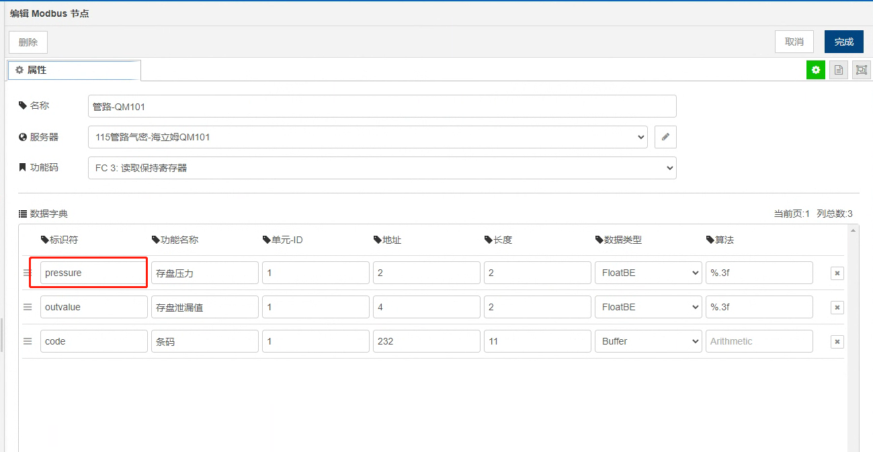Remove the outvalue row via x icon

point(837,308)
